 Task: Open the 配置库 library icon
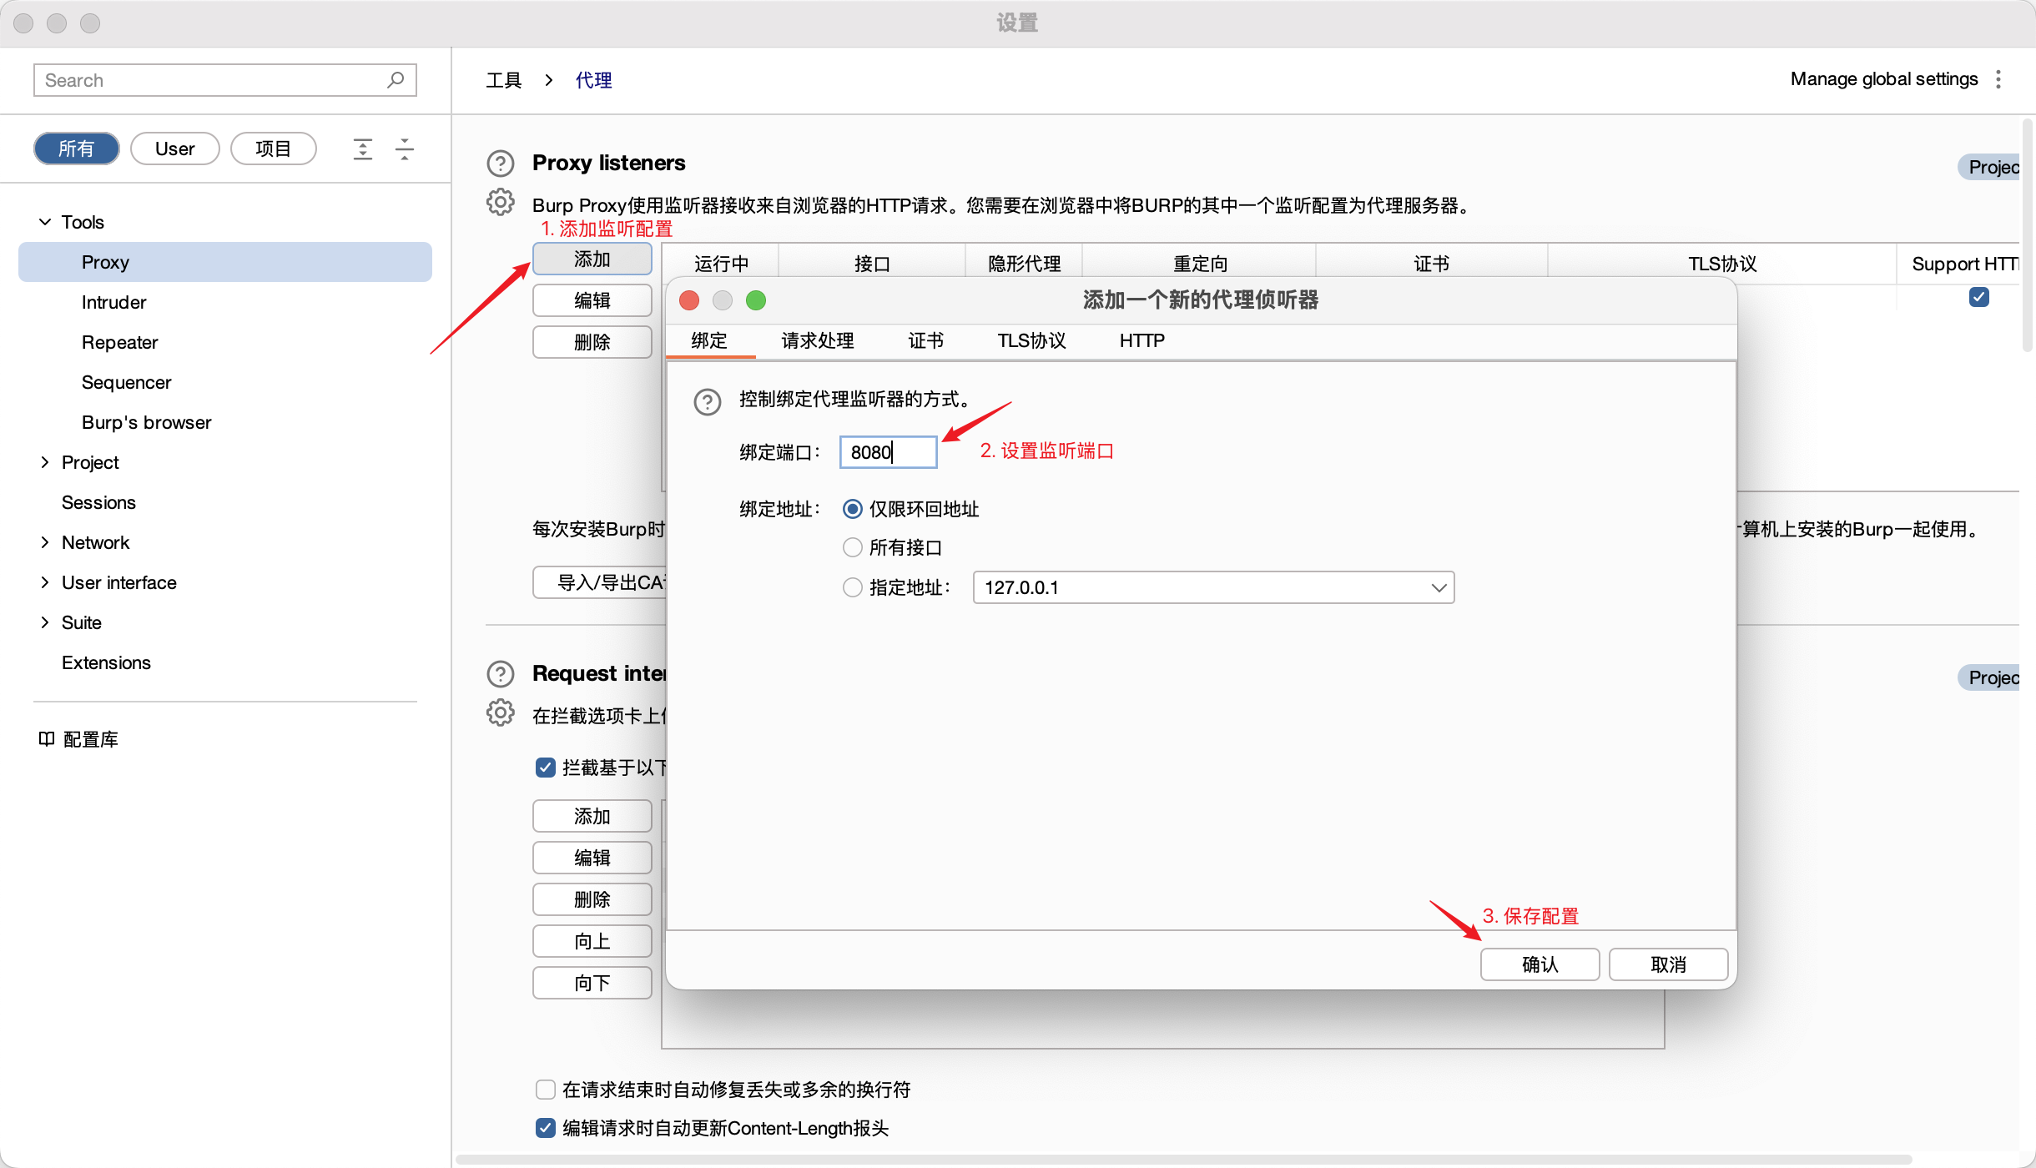click(47, 739)
